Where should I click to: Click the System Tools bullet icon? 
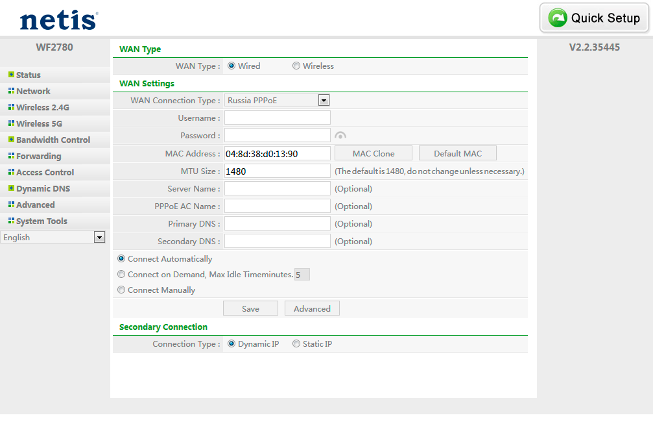[11, 221]
